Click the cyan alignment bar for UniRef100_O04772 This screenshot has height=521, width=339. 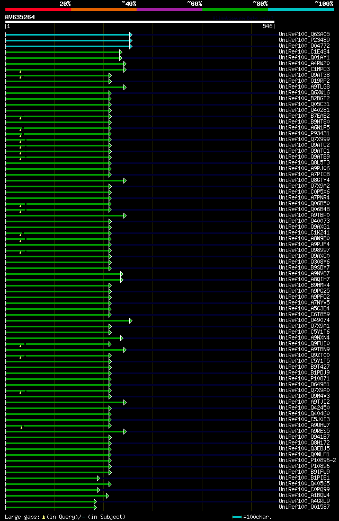click(x=68, y=46)
